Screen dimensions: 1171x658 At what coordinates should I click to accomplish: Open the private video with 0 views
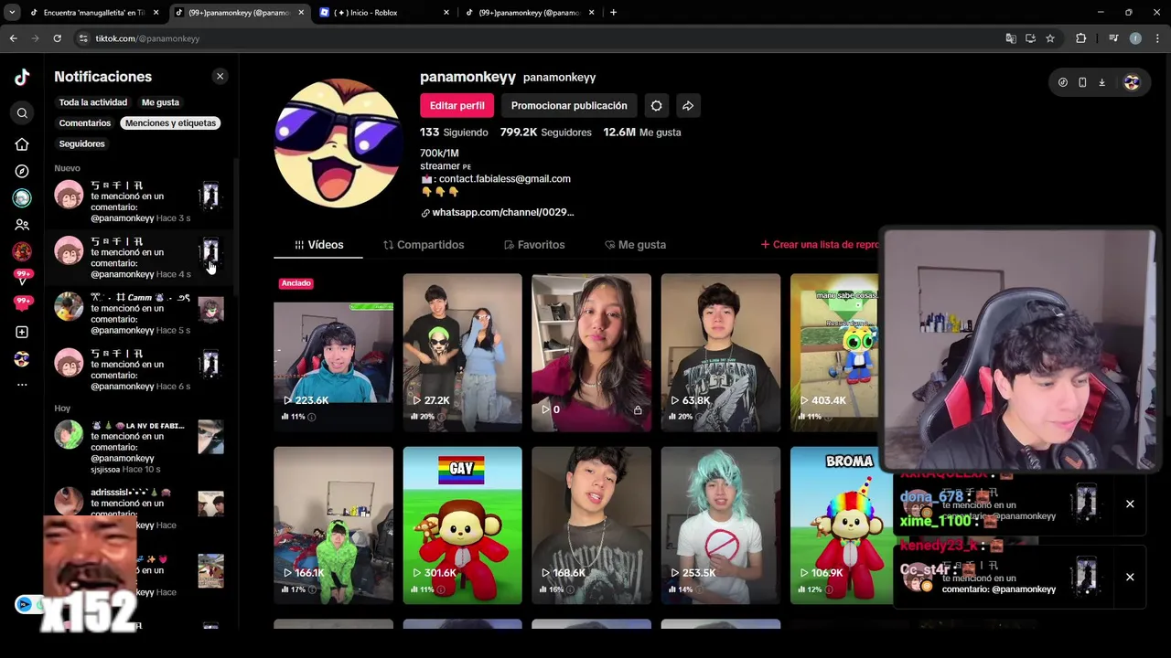[591, 353]
